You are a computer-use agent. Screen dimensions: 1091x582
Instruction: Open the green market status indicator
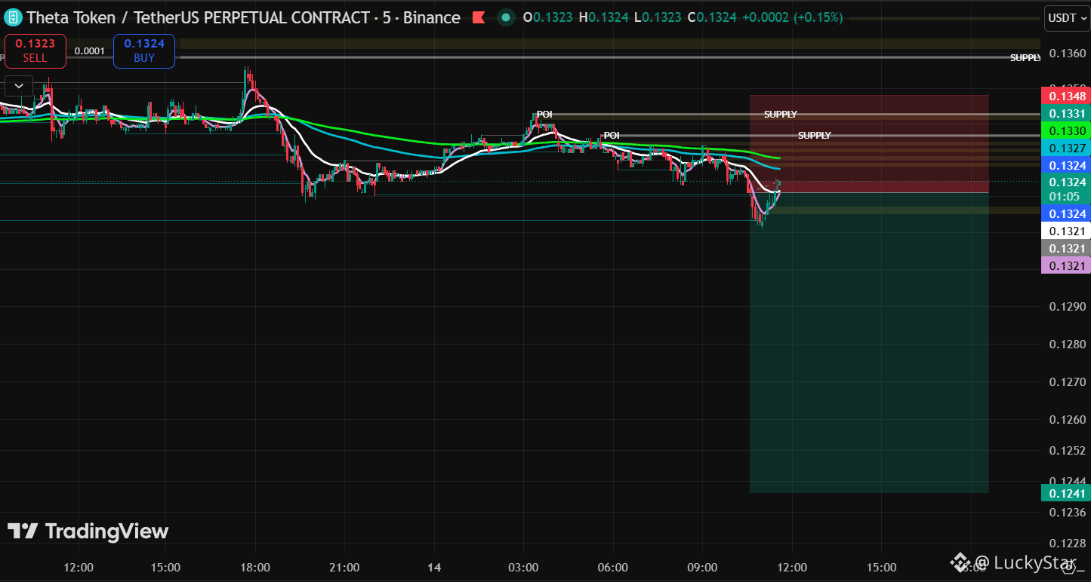click(x=506, y=17)
